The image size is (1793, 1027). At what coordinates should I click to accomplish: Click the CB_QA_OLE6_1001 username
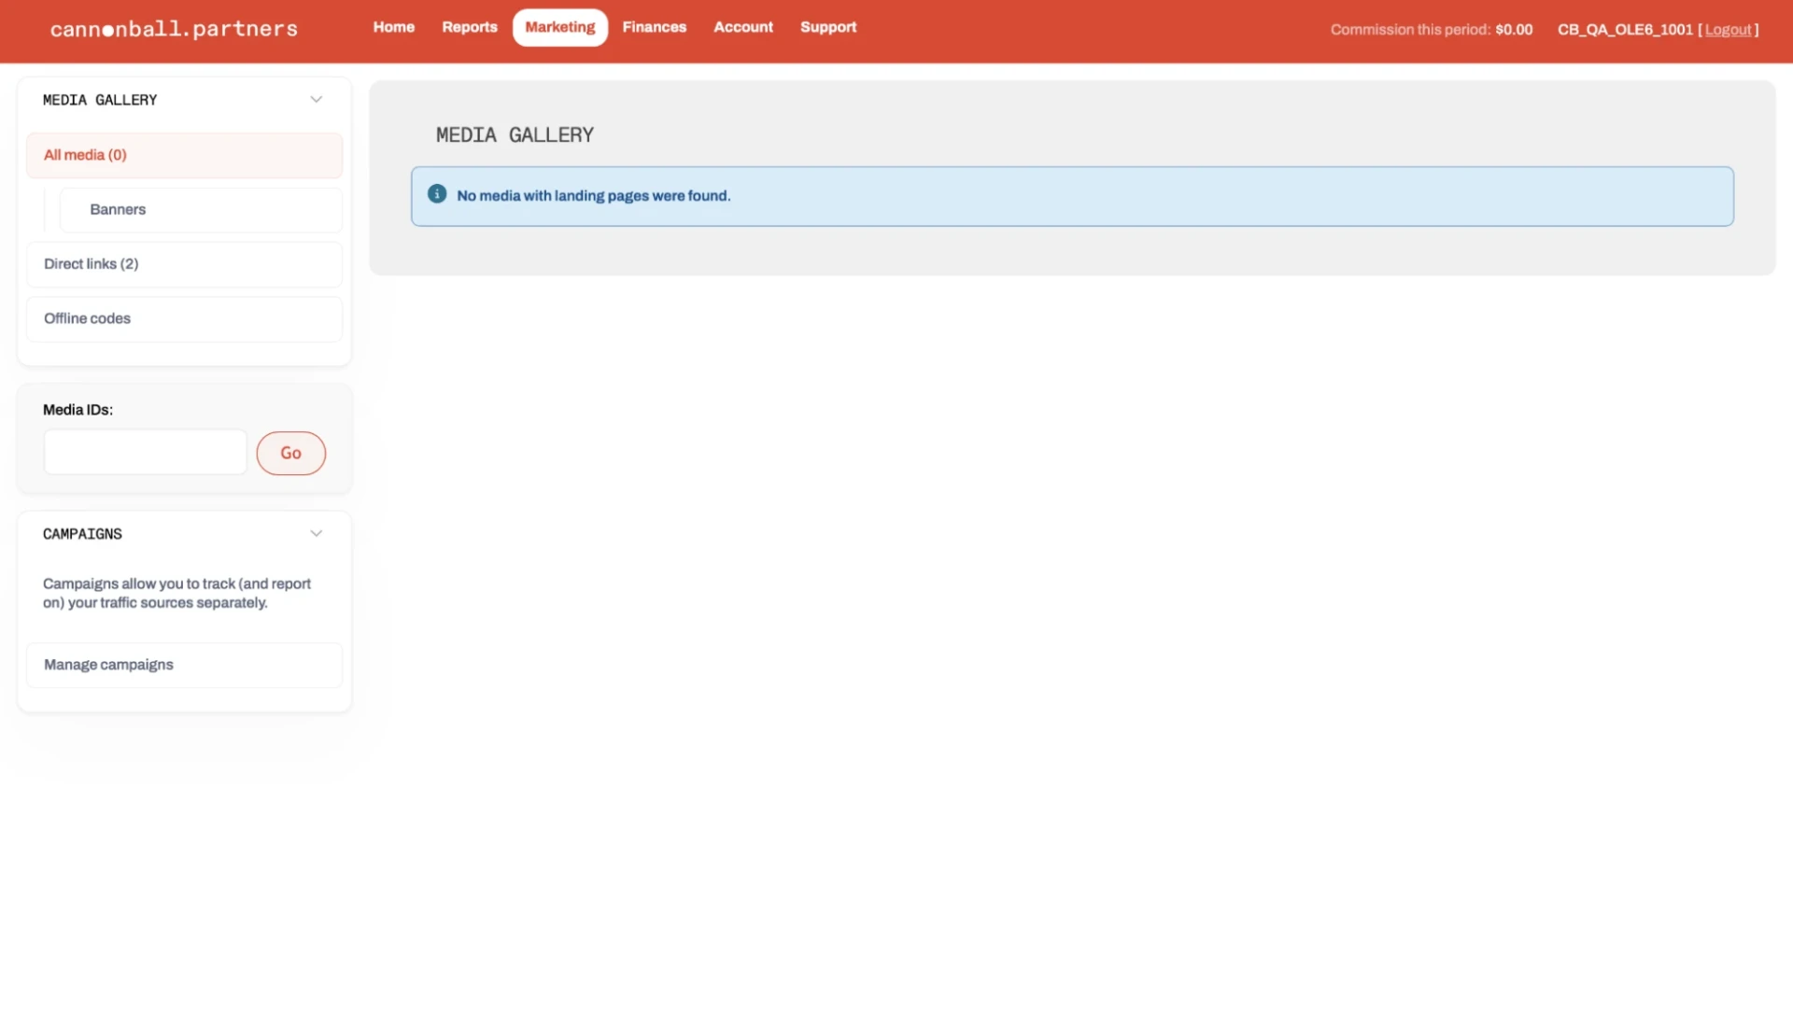[x=1625, y=30]
